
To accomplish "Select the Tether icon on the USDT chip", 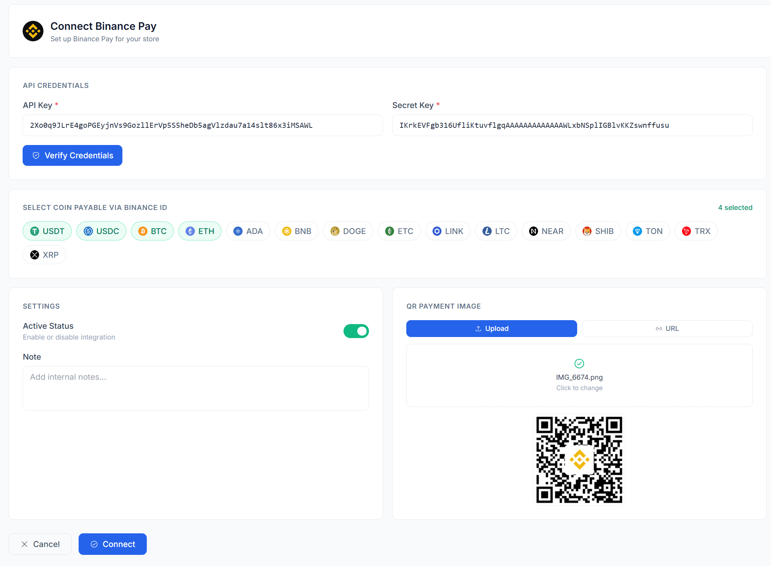I will [34, 231].
